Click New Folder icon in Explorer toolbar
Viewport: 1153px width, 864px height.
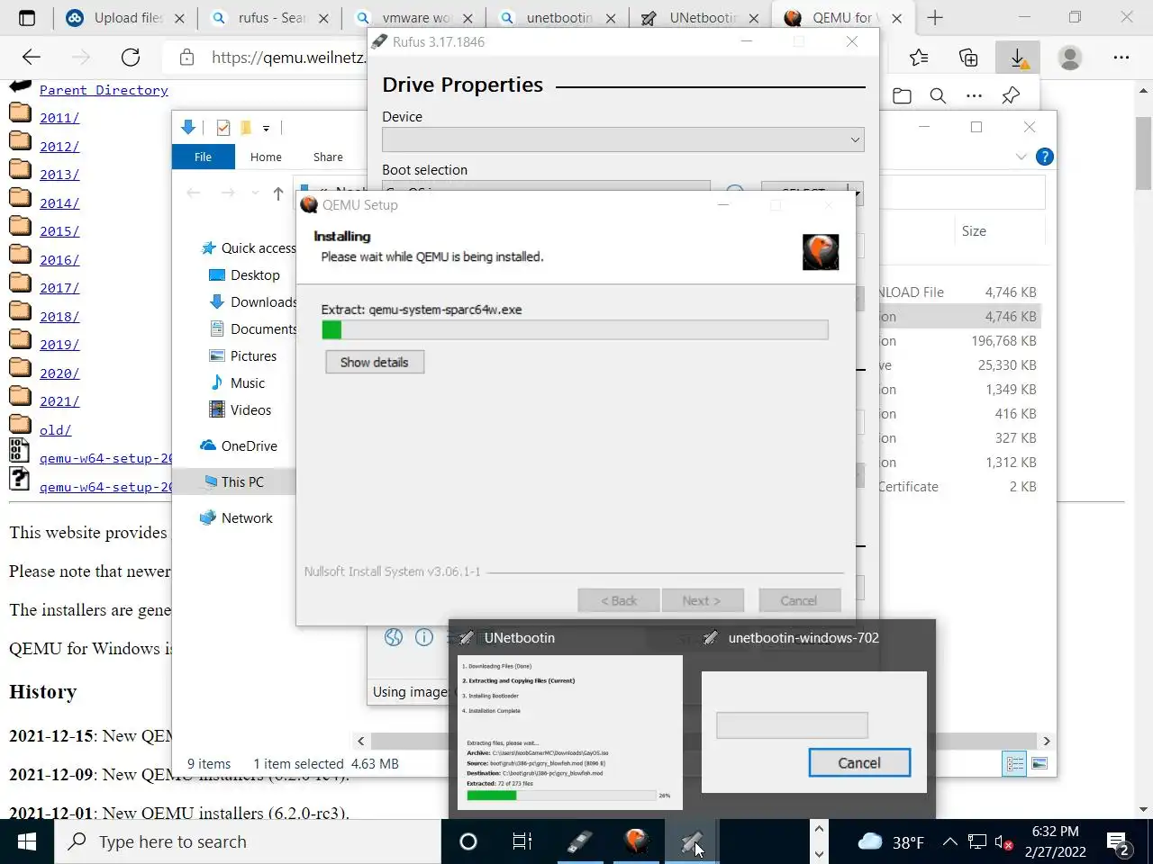click(x=246, y=128)
